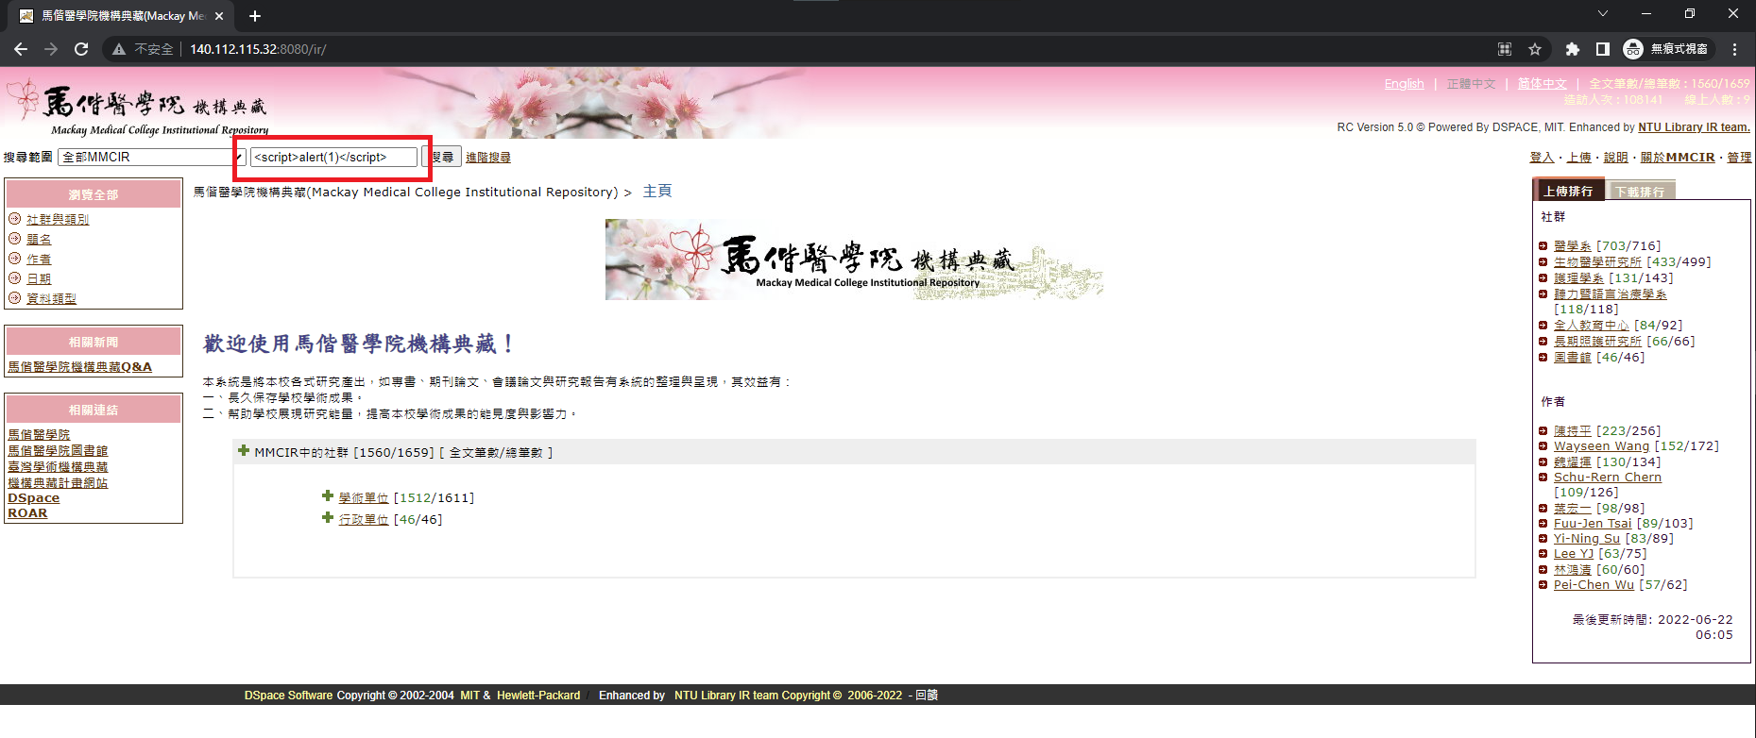Click the 搜尋 search button
The width and height of the screenshot is (1756, 738).
(442, 157)
